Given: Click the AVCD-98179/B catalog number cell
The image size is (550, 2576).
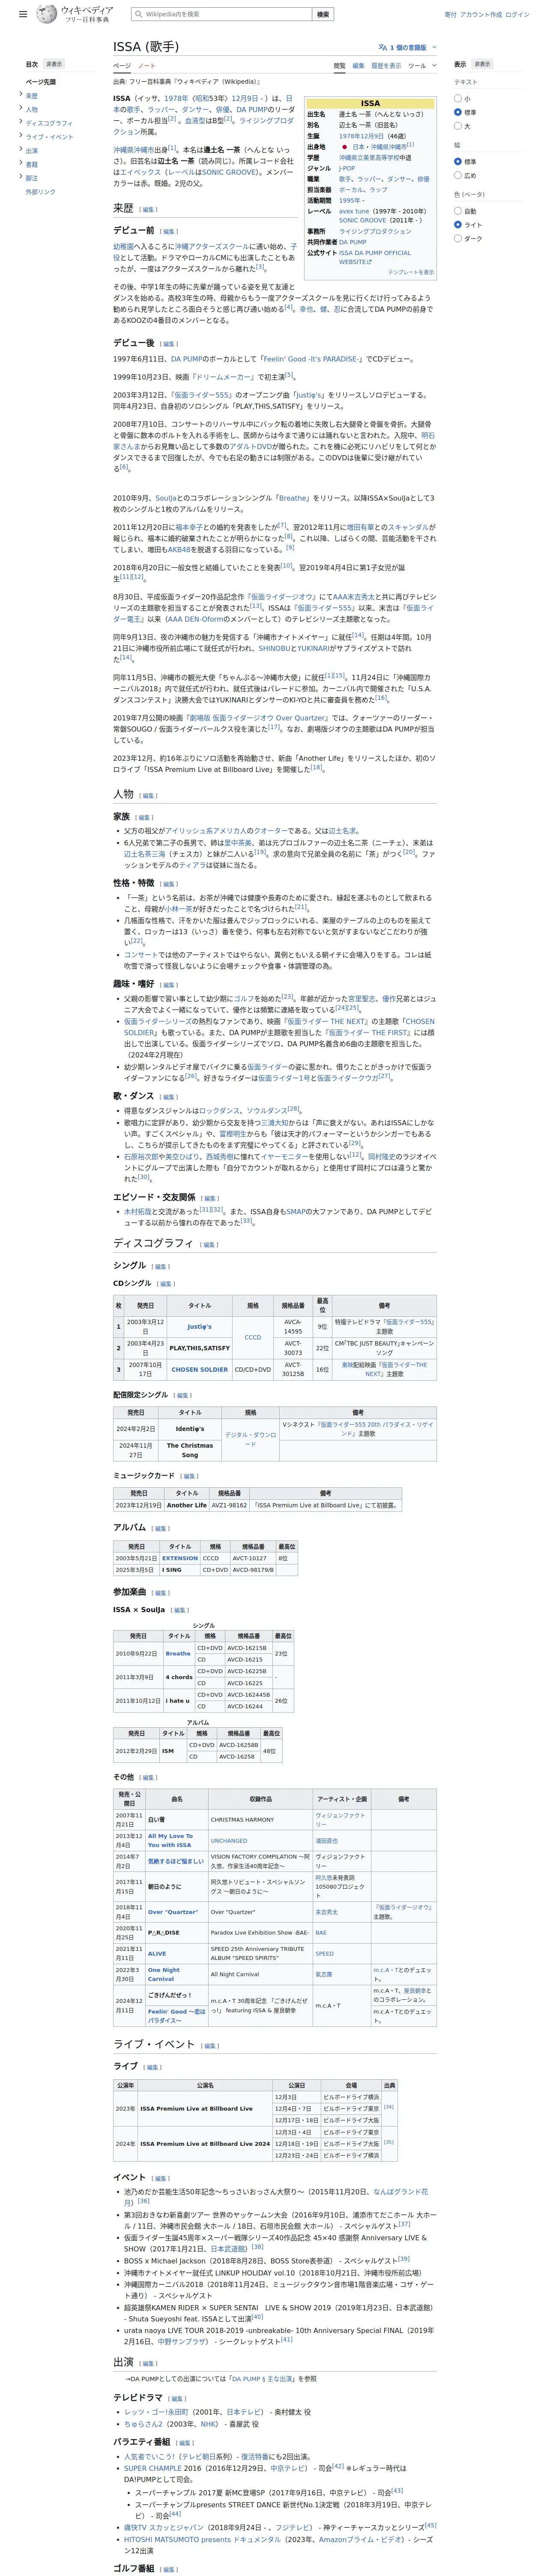Looking at the screenshot, I should 253,1570.
